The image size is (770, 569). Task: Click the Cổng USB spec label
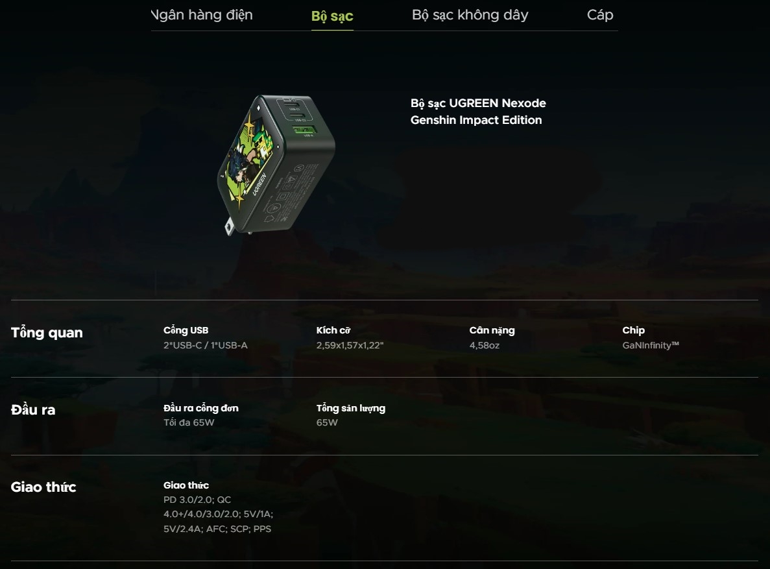coord(186,330)
